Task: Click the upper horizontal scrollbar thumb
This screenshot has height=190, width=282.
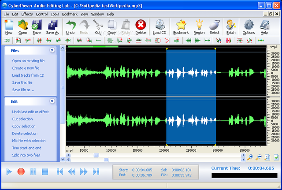Action: pos(96,155)
